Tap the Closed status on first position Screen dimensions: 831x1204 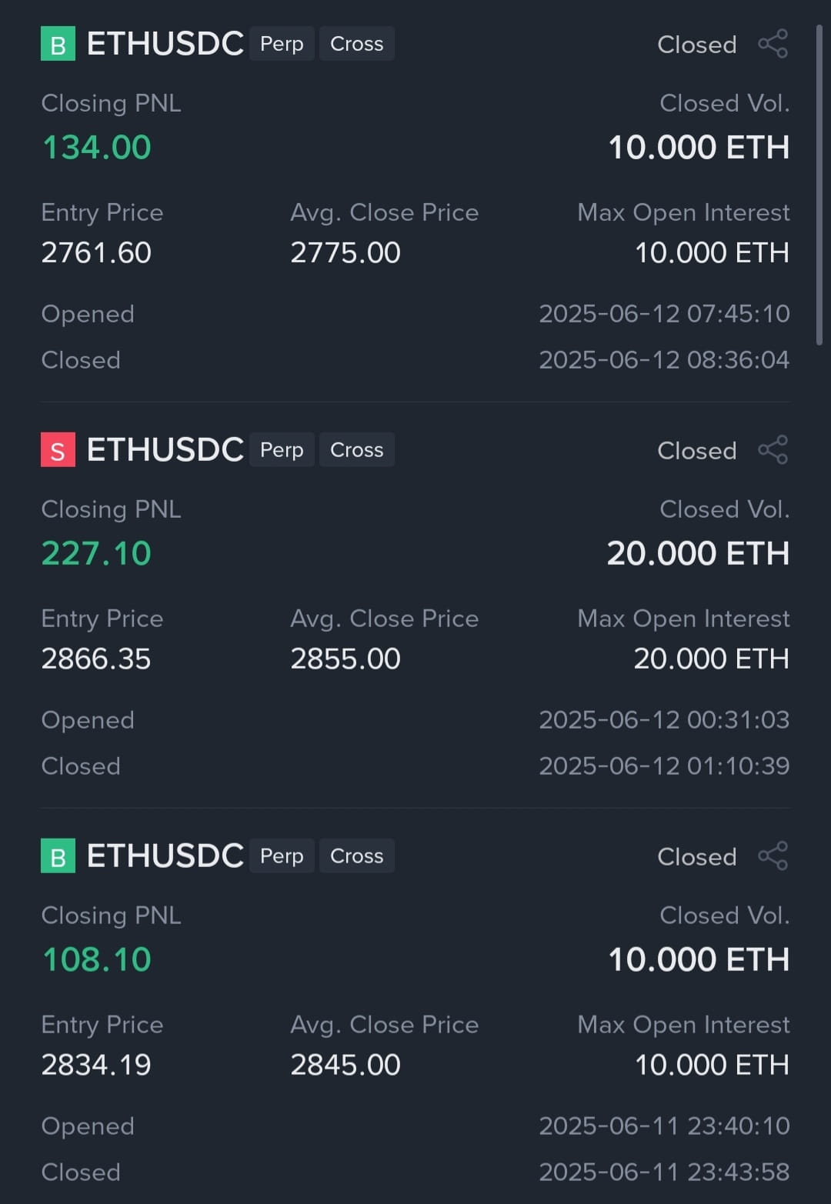697,45
